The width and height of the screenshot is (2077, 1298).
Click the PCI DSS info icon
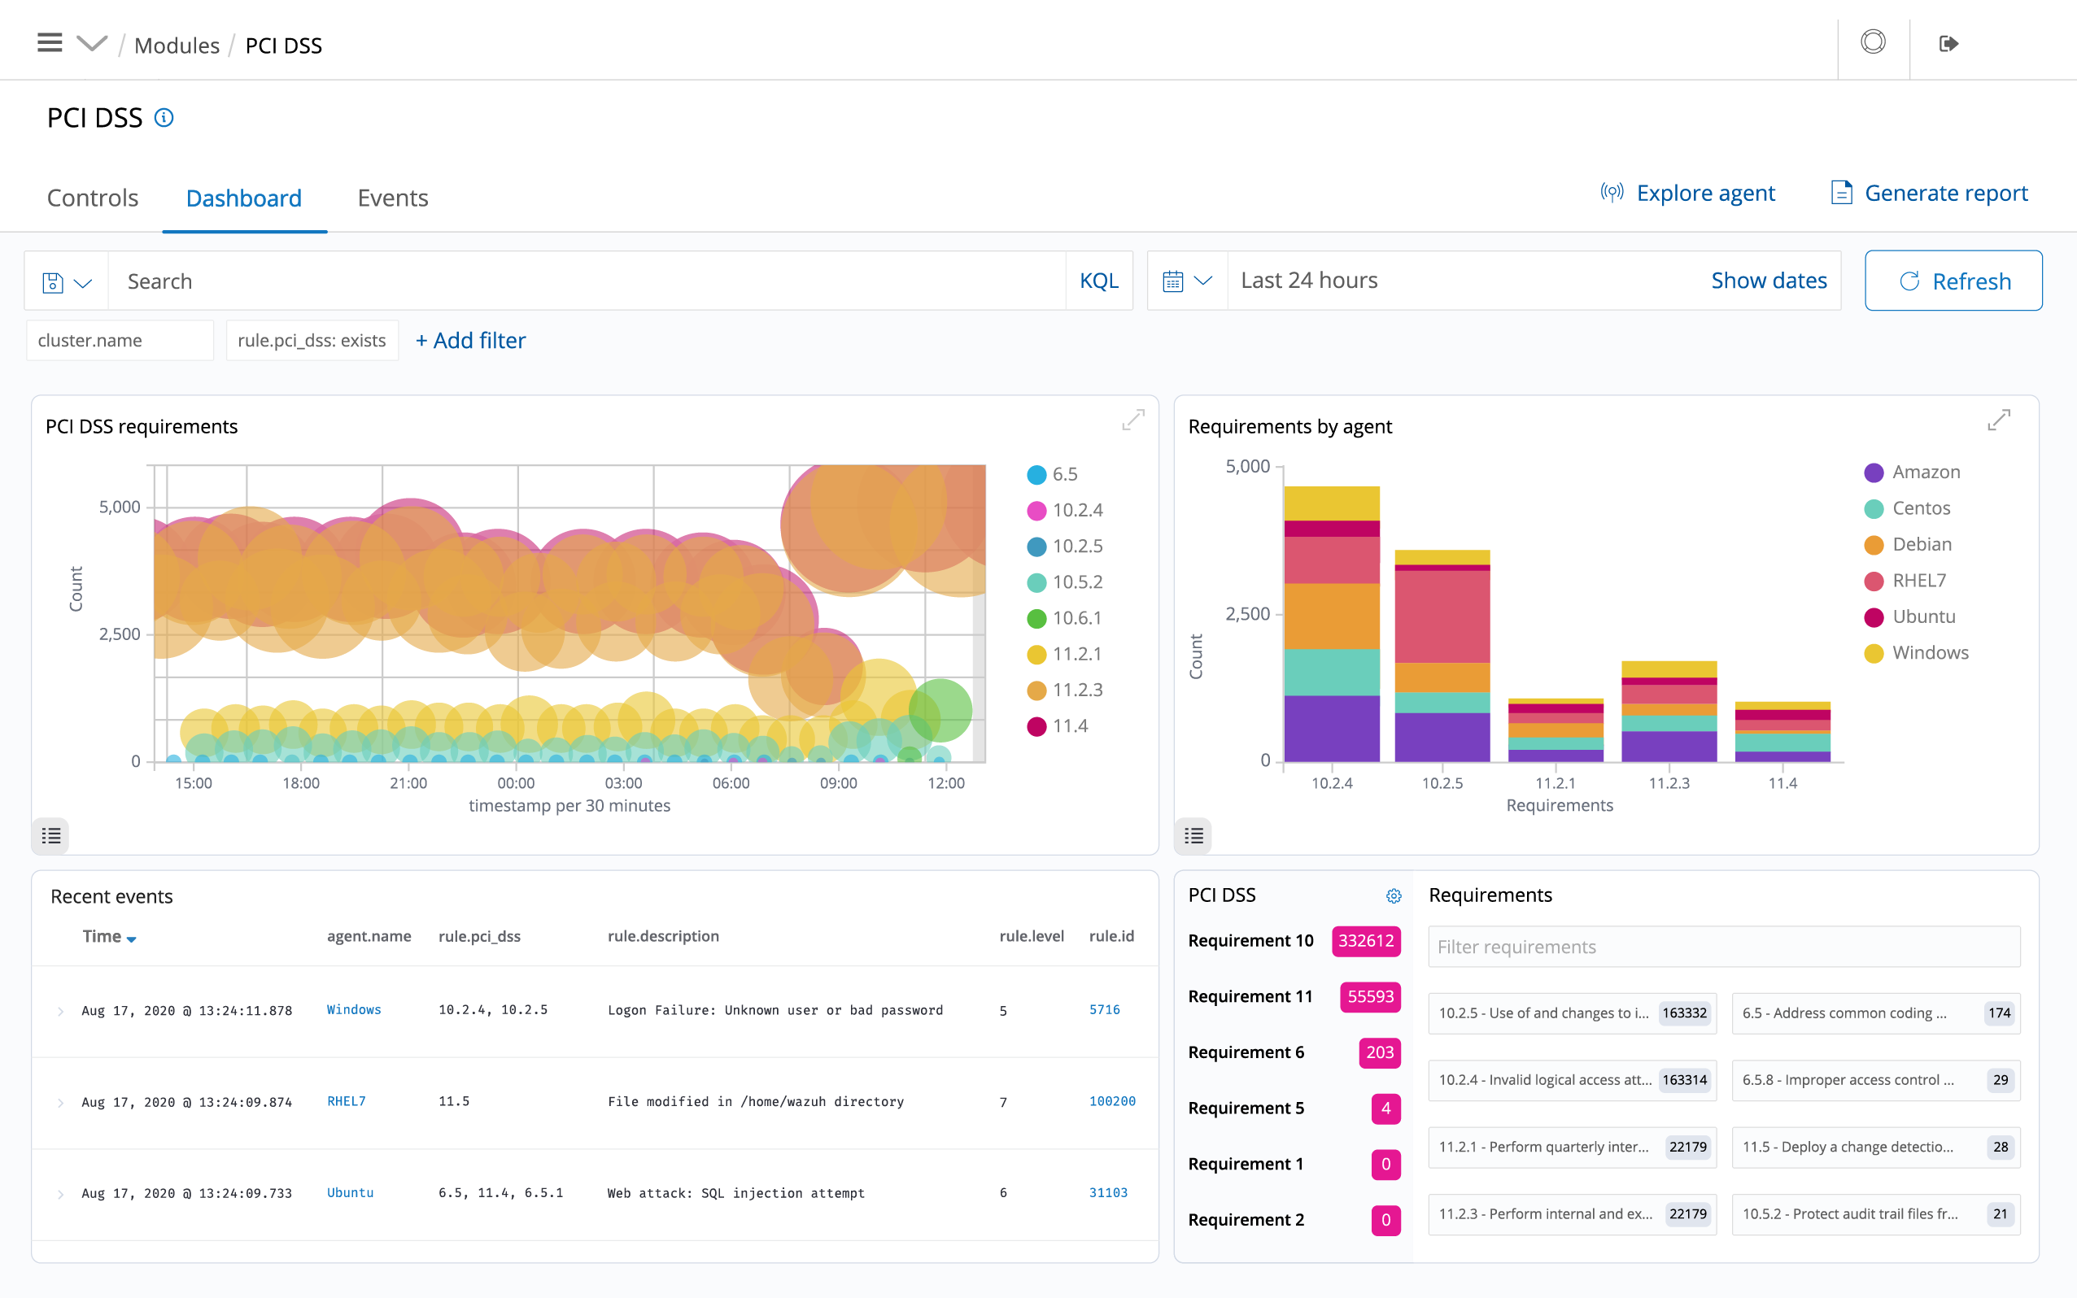click(x=164, y=118)
